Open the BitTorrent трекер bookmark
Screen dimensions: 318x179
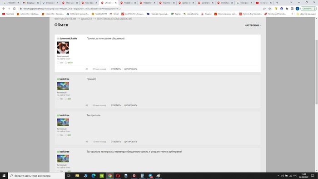click(78, 14)
